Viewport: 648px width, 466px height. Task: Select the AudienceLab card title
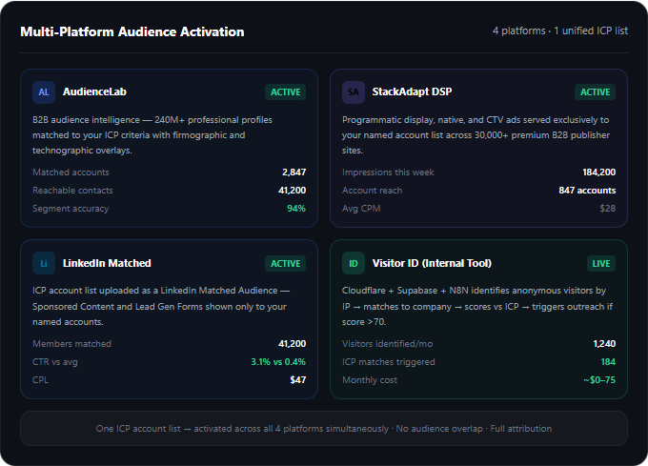pyautogui.click(x=94, y=91)
